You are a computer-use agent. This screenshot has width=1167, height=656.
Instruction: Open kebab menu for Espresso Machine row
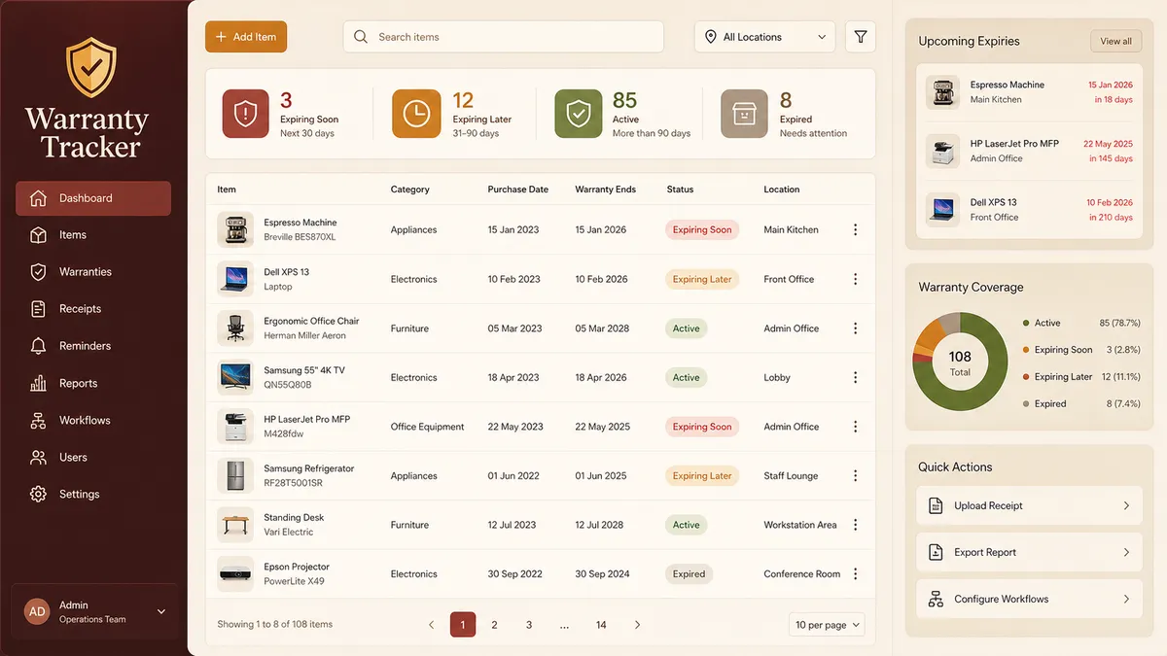point(856,230)
